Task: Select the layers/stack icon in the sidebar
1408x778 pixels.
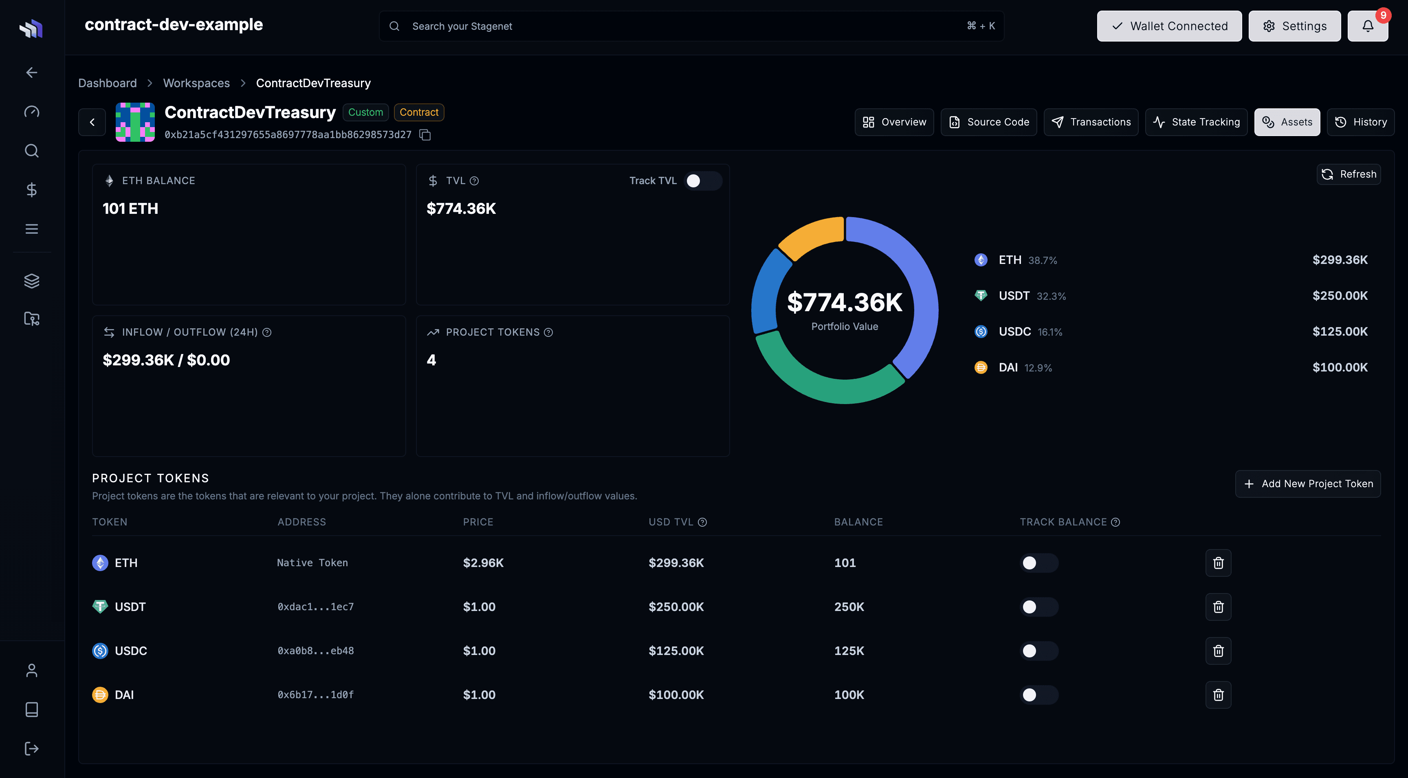Action: coord(31,280)
